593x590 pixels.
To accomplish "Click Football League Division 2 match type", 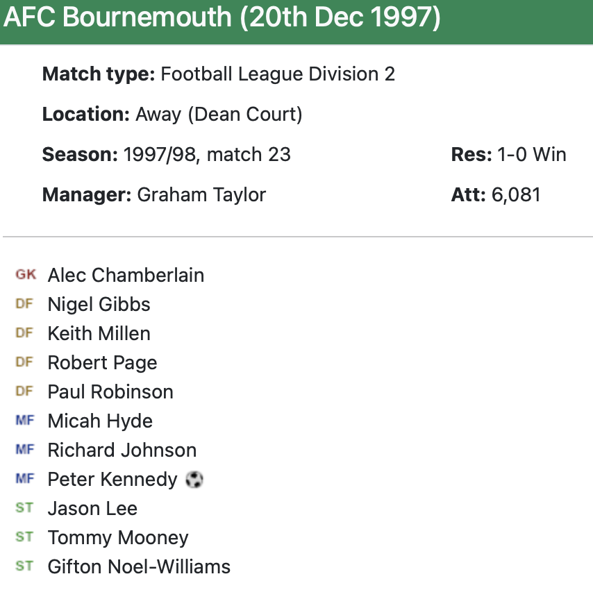I will pyautogui.click(x=278, y=74).
